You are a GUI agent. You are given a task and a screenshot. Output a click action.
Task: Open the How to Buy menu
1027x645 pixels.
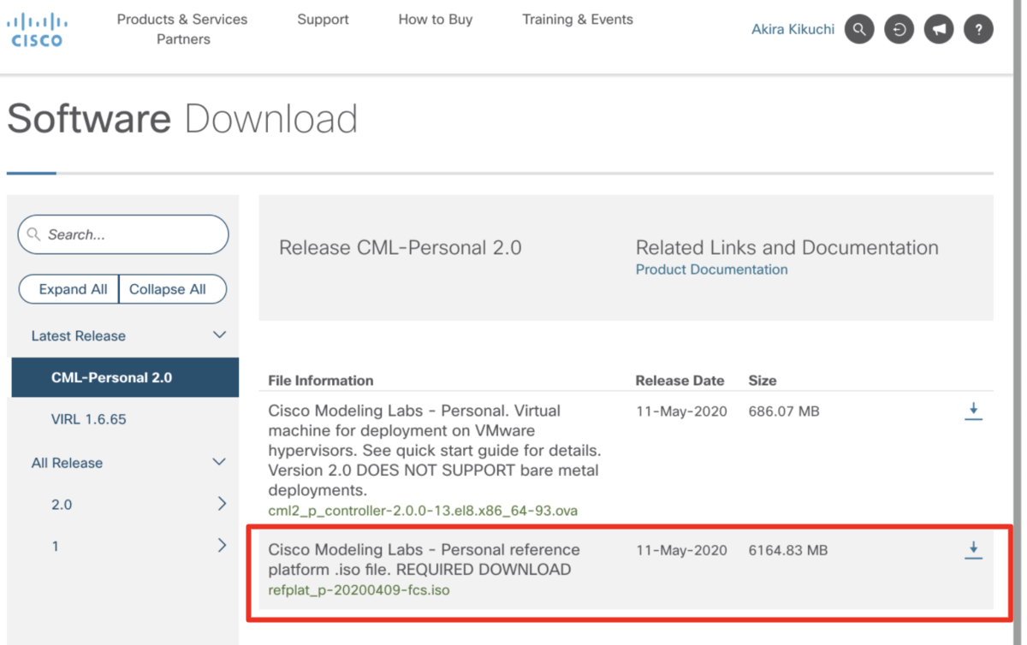click(x=436, y=19)
